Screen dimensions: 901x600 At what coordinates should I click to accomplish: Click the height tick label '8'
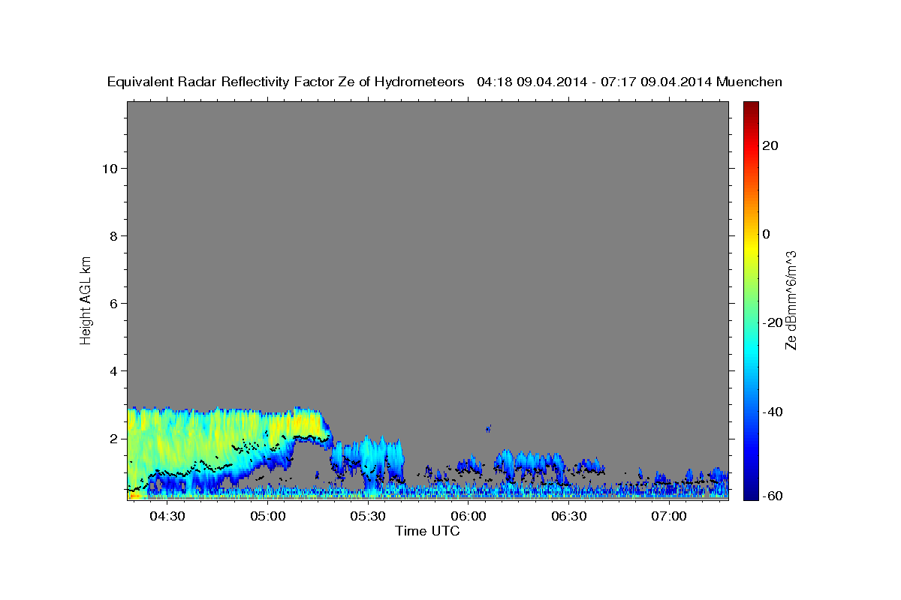(x=115, y=235)
